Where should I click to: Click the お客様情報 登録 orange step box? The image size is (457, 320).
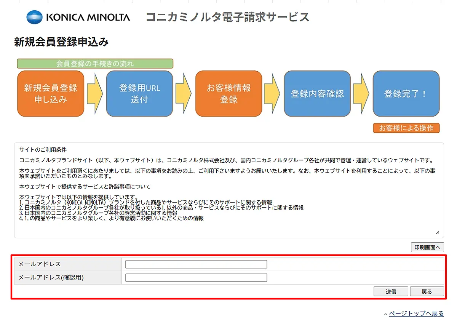coord(228,93)
